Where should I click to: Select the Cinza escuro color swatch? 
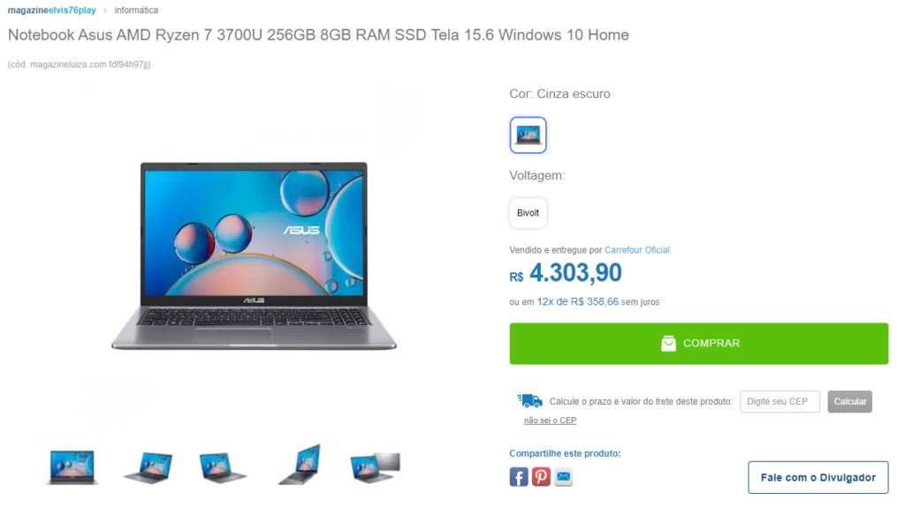pyautogui.click(x=529, y=135)
